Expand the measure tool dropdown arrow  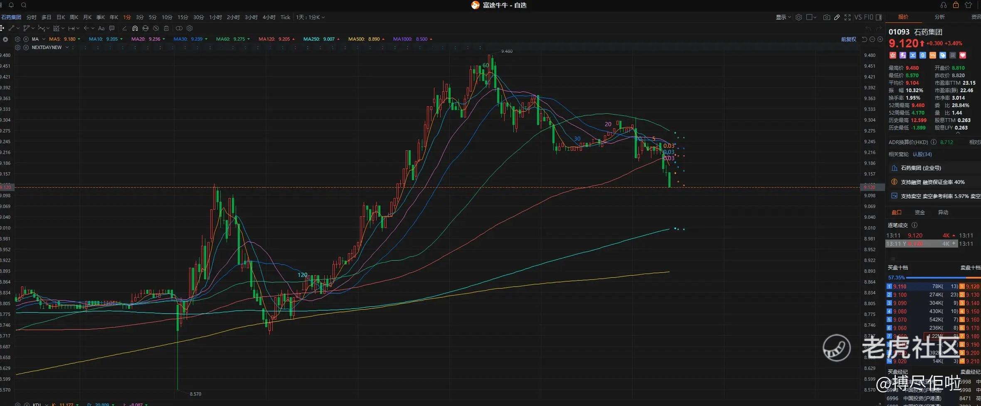pos(78,28)
